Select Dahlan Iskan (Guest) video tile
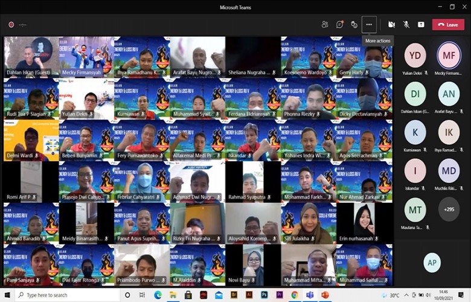 coord(31,57)
